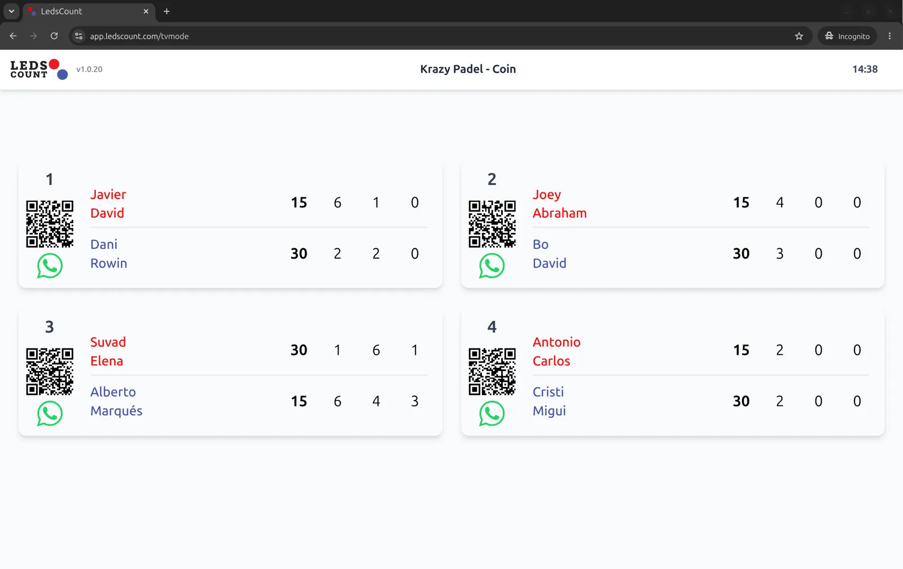Image resolution: width=903 pixels, height=569 pixels.
Task: Click Cristi Migui's point score 30
Action: [x=741, y=402]
